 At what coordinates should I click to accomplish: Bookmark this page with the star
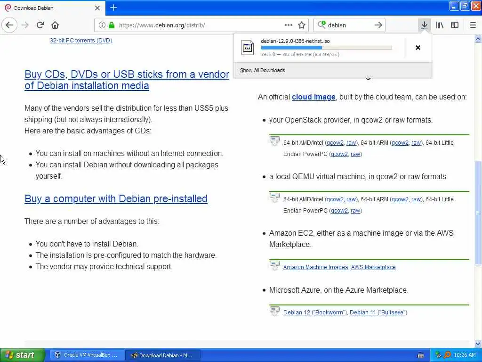[302, 25]
